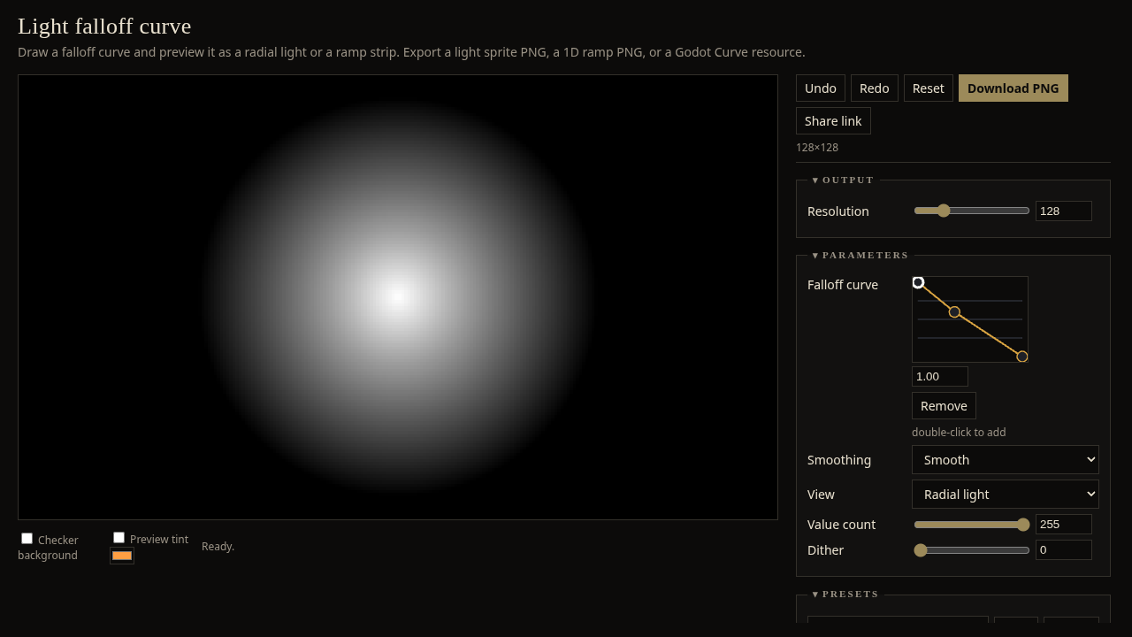Remove the selected curve point
The image size is (1132, 637).
pyautogui.click(x=944, y=406)
